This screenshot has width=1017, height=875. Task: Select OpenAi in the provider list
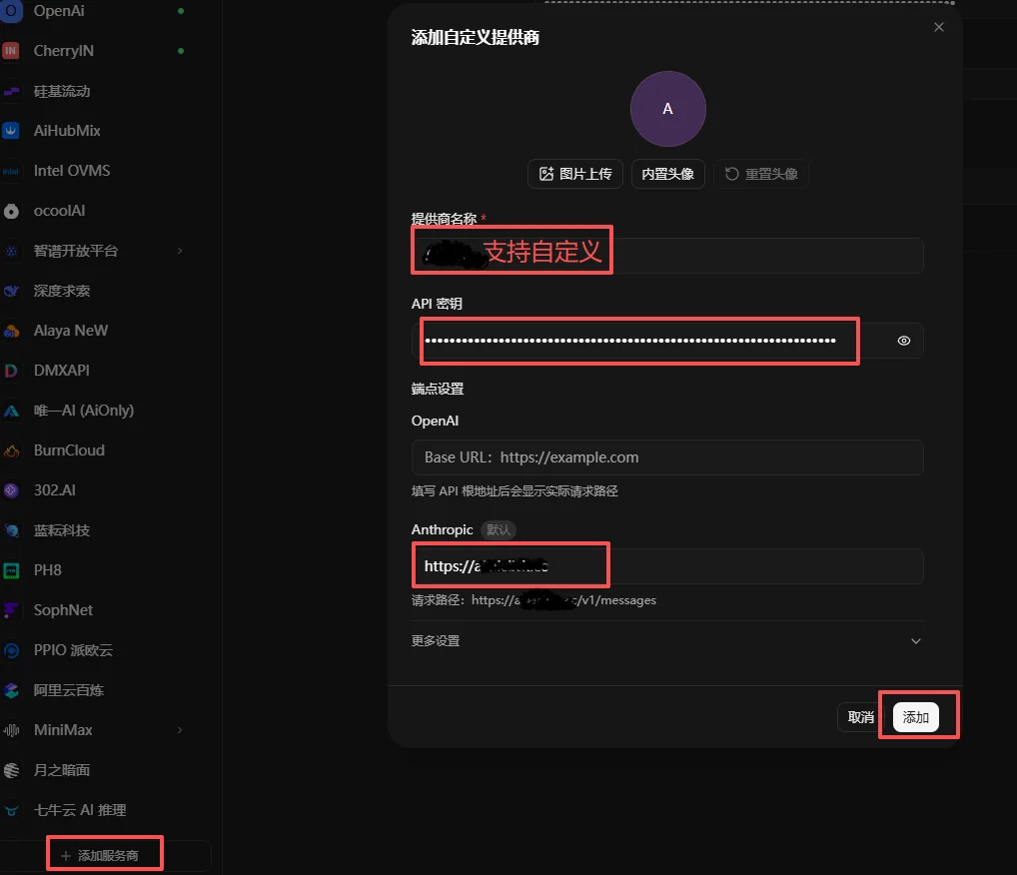[x=59, y=11]
